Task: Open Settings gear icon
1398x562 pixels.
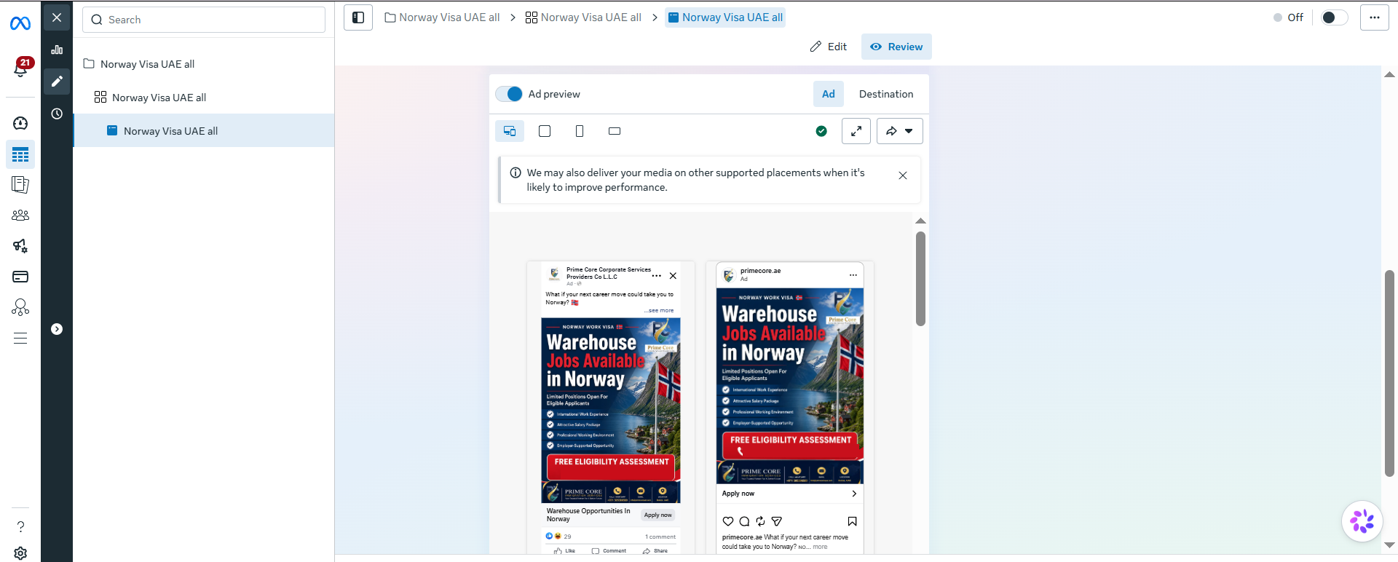Action: click(x=20, y=553)
